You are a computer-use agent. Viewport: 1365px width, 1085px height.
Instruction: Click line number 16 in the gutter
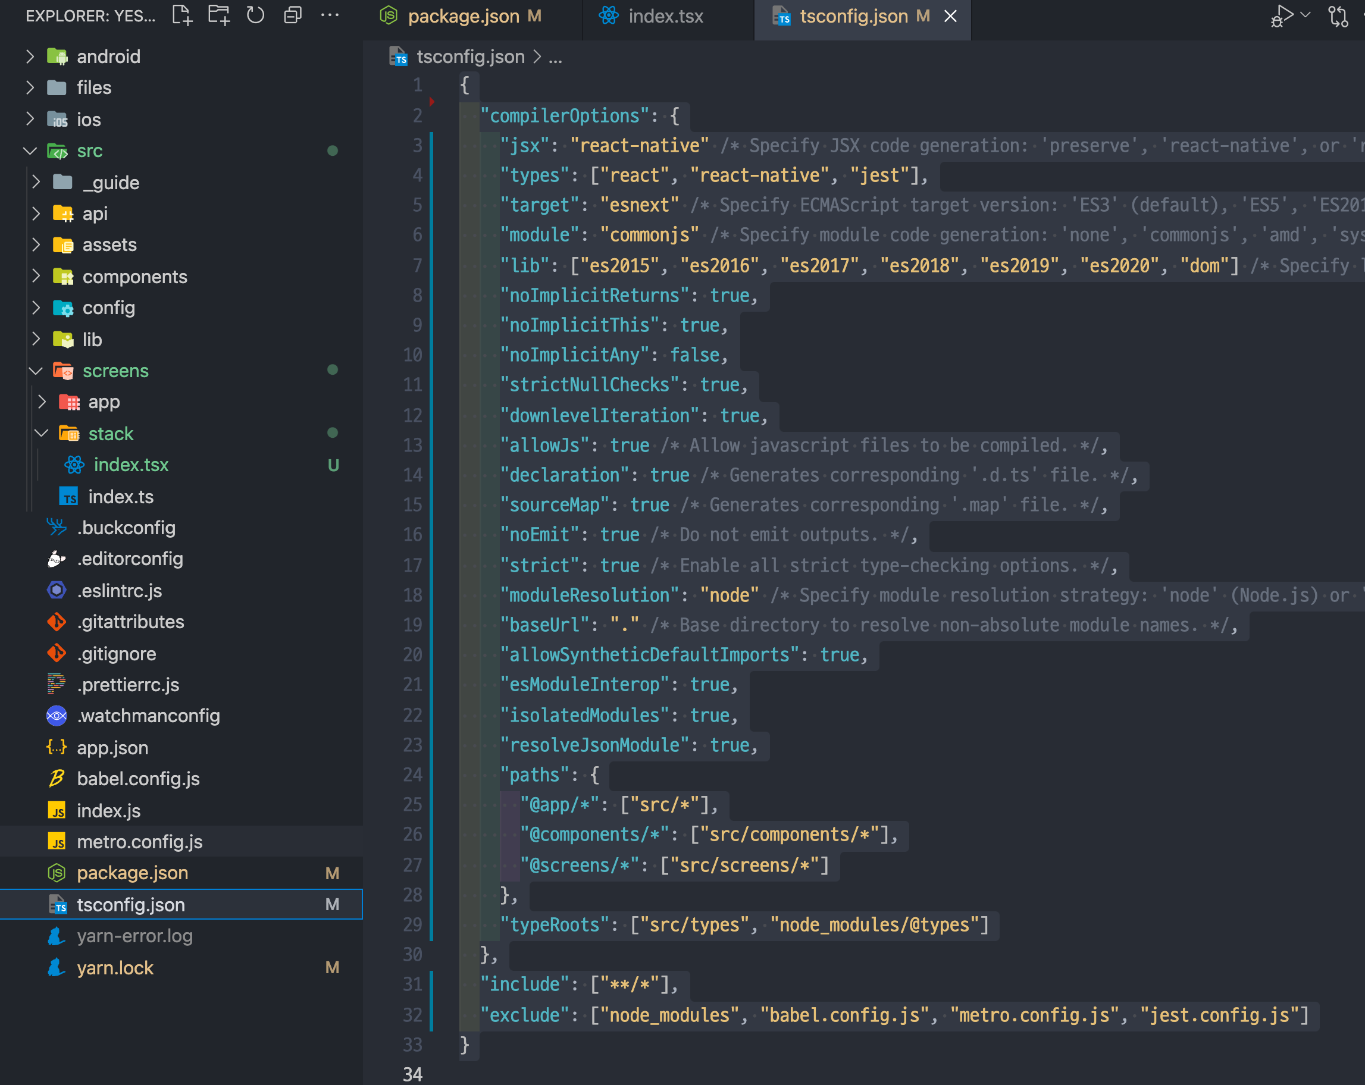[413, 535]
